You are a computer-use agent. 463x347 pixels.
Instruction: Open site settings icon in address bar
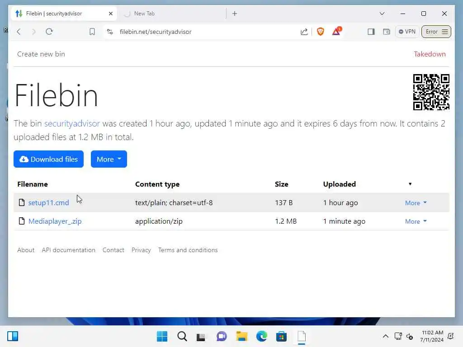click(110, 32)
